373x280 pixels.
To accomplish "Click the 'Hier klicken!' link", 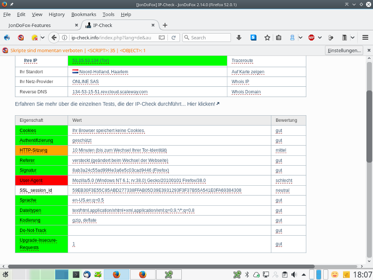I will pyautogui.click(x=203, y=104).
